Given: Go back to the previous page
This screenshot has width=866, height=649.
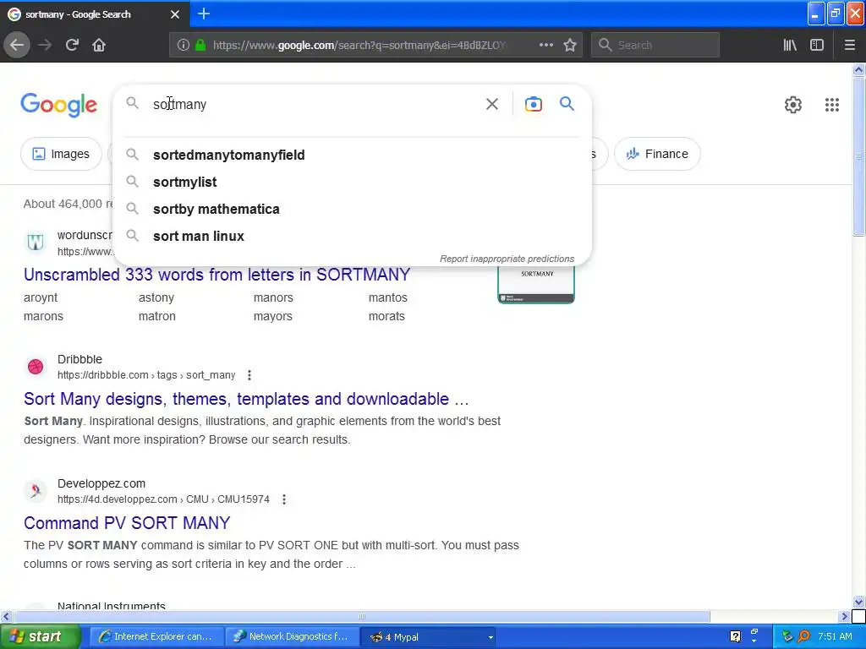Looking at the screenshot, I should [x=17, y=45].
